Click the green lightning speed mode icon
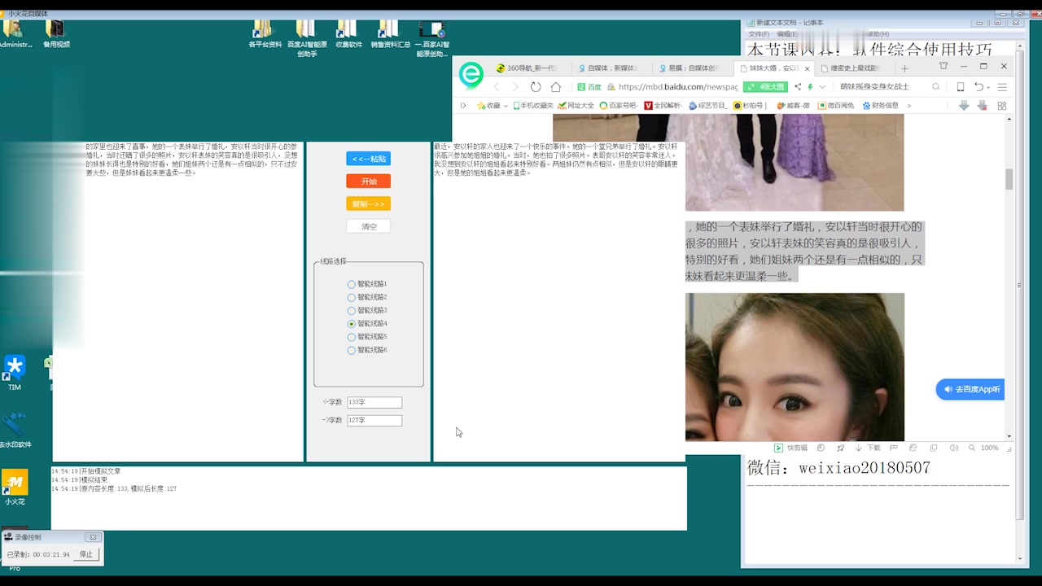1042x586 pixels. pyautogui.click(x=810, y=86)
